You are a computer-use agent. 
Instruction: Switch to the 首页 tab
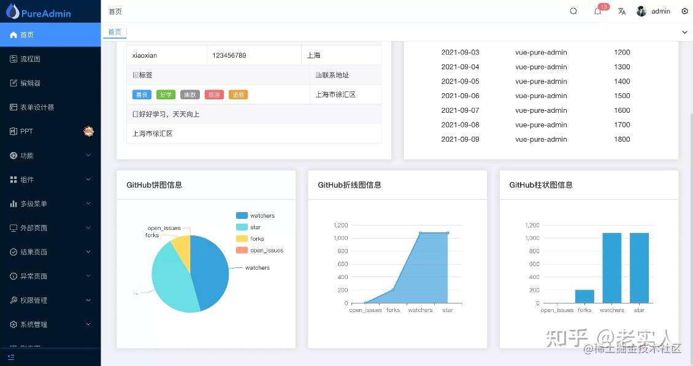[115, 32]
